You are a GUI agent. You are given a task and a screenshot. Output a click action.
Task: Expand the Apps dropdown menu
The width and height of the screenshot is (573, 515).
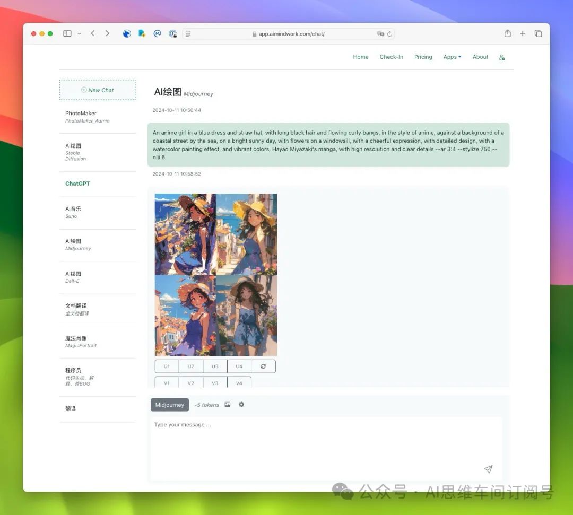[452, 57]
